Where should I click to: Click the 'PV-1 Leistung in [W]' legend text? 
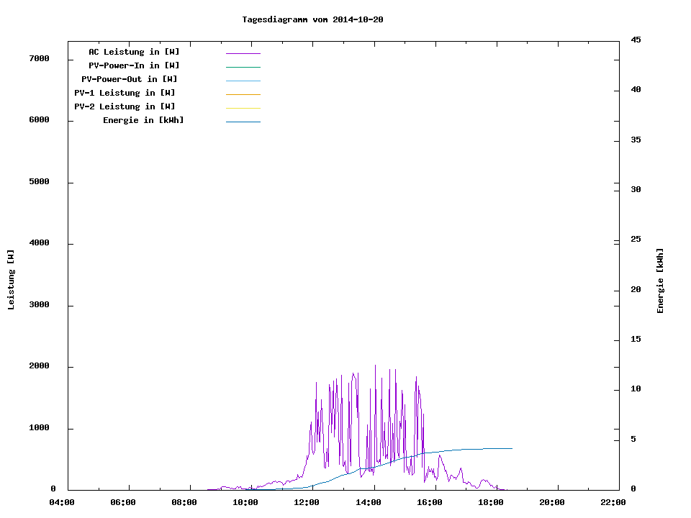125,93
